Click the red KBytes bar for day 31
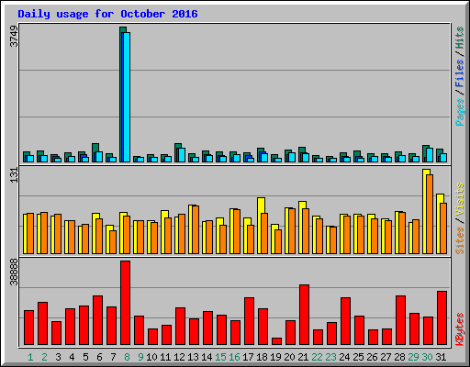This screenshot has width=470, height=367. pyautogui.click(x=442, y=318)
